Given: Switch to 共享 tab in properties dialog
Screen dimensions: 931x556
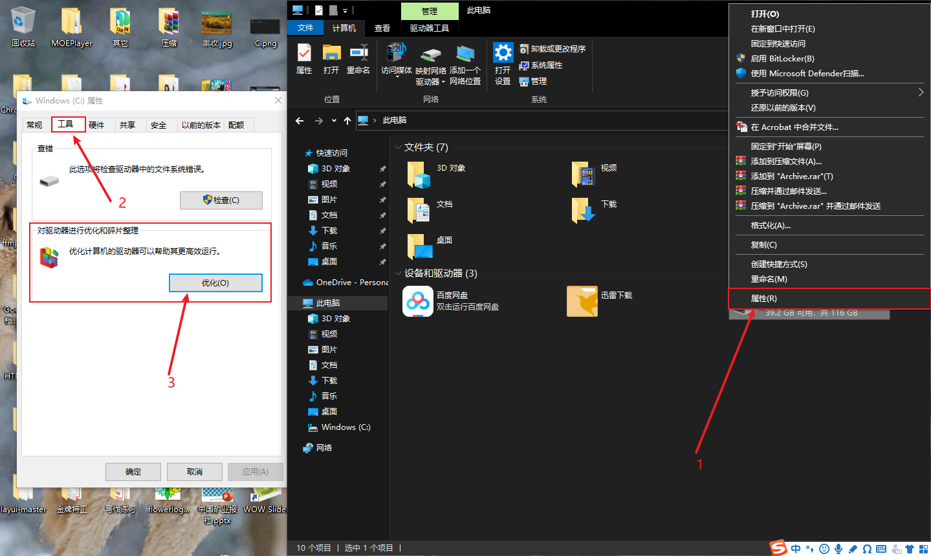Looking at the screenshot, I should pos(127,125).
